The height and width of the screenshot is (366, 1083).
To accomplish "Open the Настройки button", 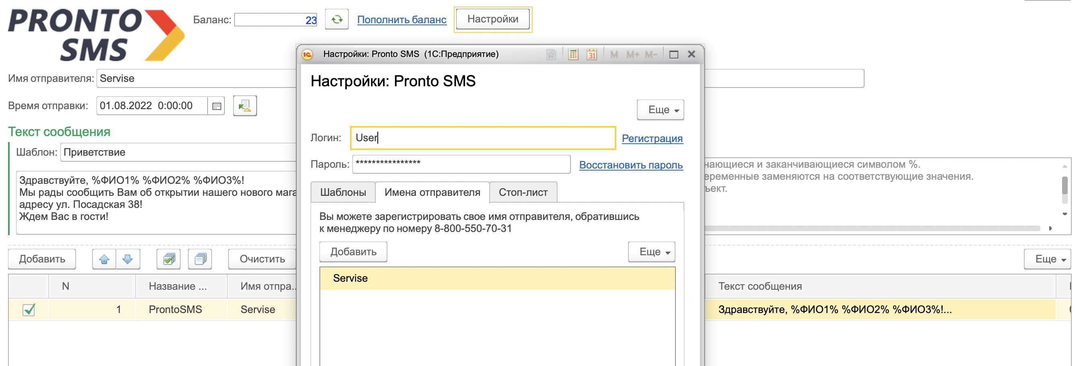I will 493,19.
